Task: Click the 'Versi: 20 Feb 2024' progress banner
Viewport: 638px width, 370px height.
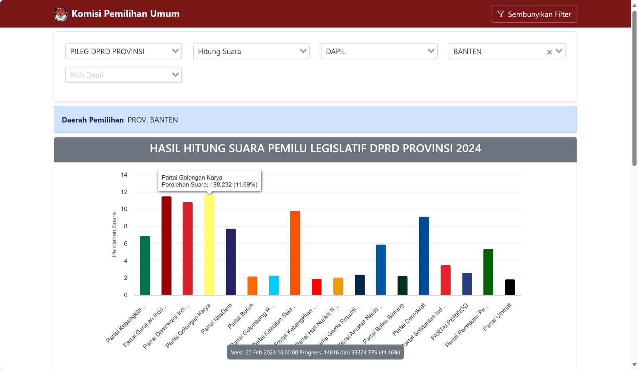Action: coord(315,352)
